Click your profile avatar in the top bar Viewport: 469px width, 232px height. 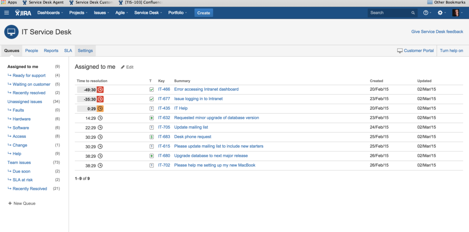click(456, 12)
